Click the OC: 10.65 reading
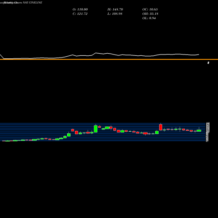 150,10
